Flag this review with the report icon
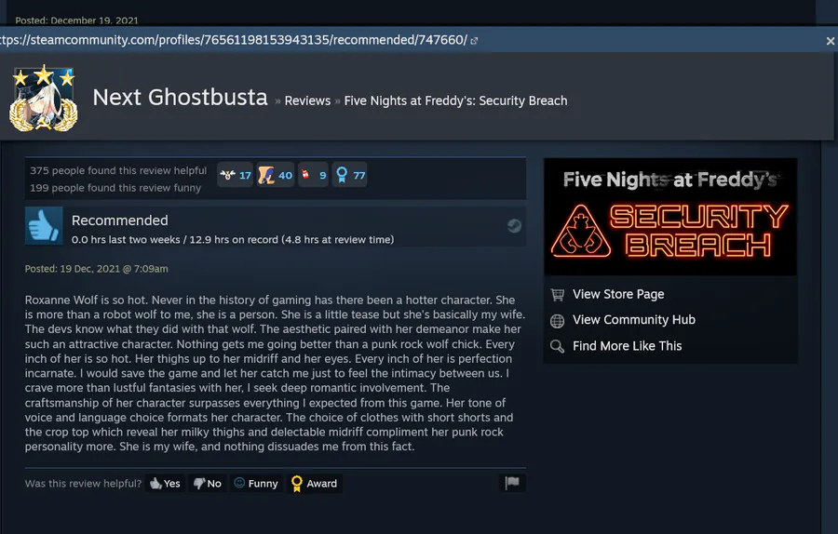 512,483
